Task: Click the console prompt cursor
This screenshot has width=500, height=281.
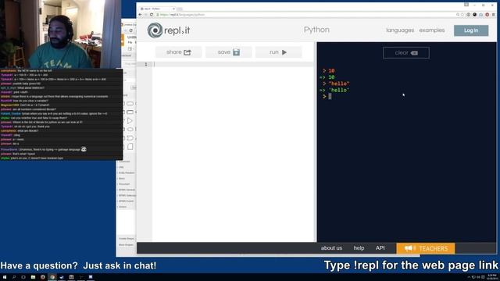Action: [330, 96]
